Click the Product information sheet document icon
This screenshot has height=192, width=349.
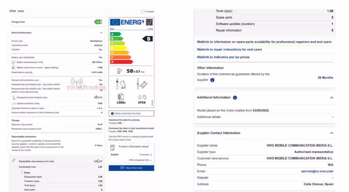click(113, 147)
